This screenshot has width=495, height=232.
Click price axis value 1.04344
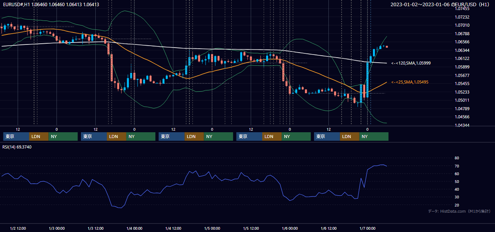point(462,125)
